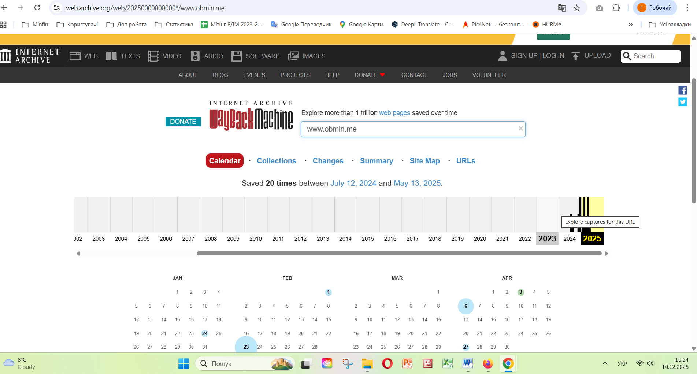The width and height of the screenshot is (697, 374).
Task: Open the Статистика bookmark folder
Action: coord(174,25)
